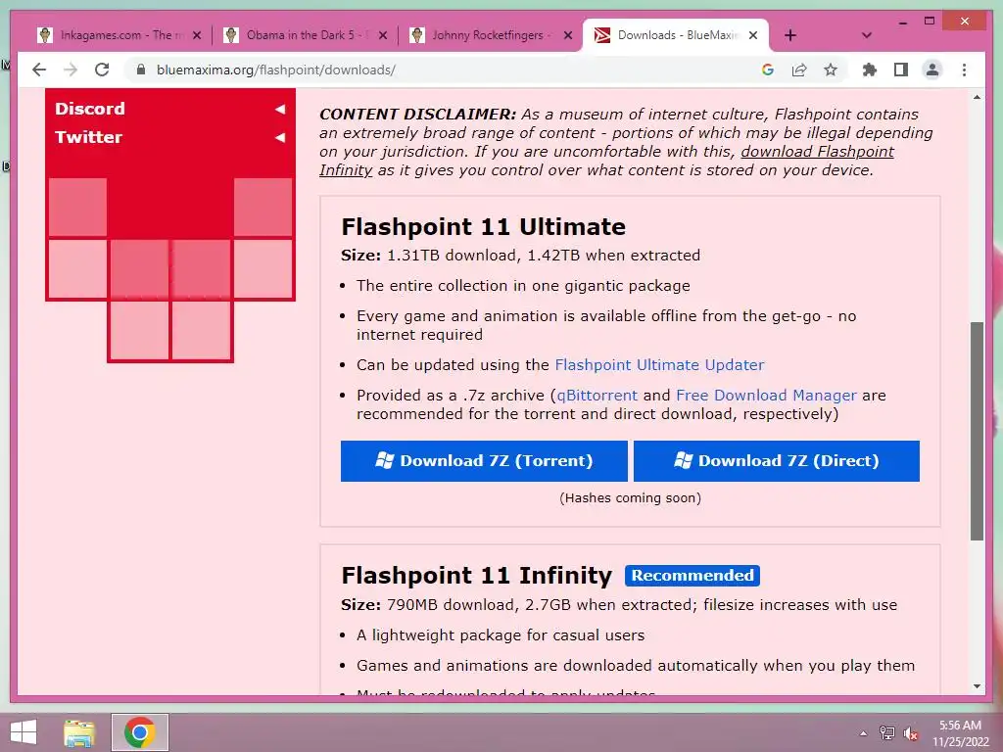Click the page scrollbar thumb
The width and height of the screenshot is (1003, 752).
click(x=977, y=432)
